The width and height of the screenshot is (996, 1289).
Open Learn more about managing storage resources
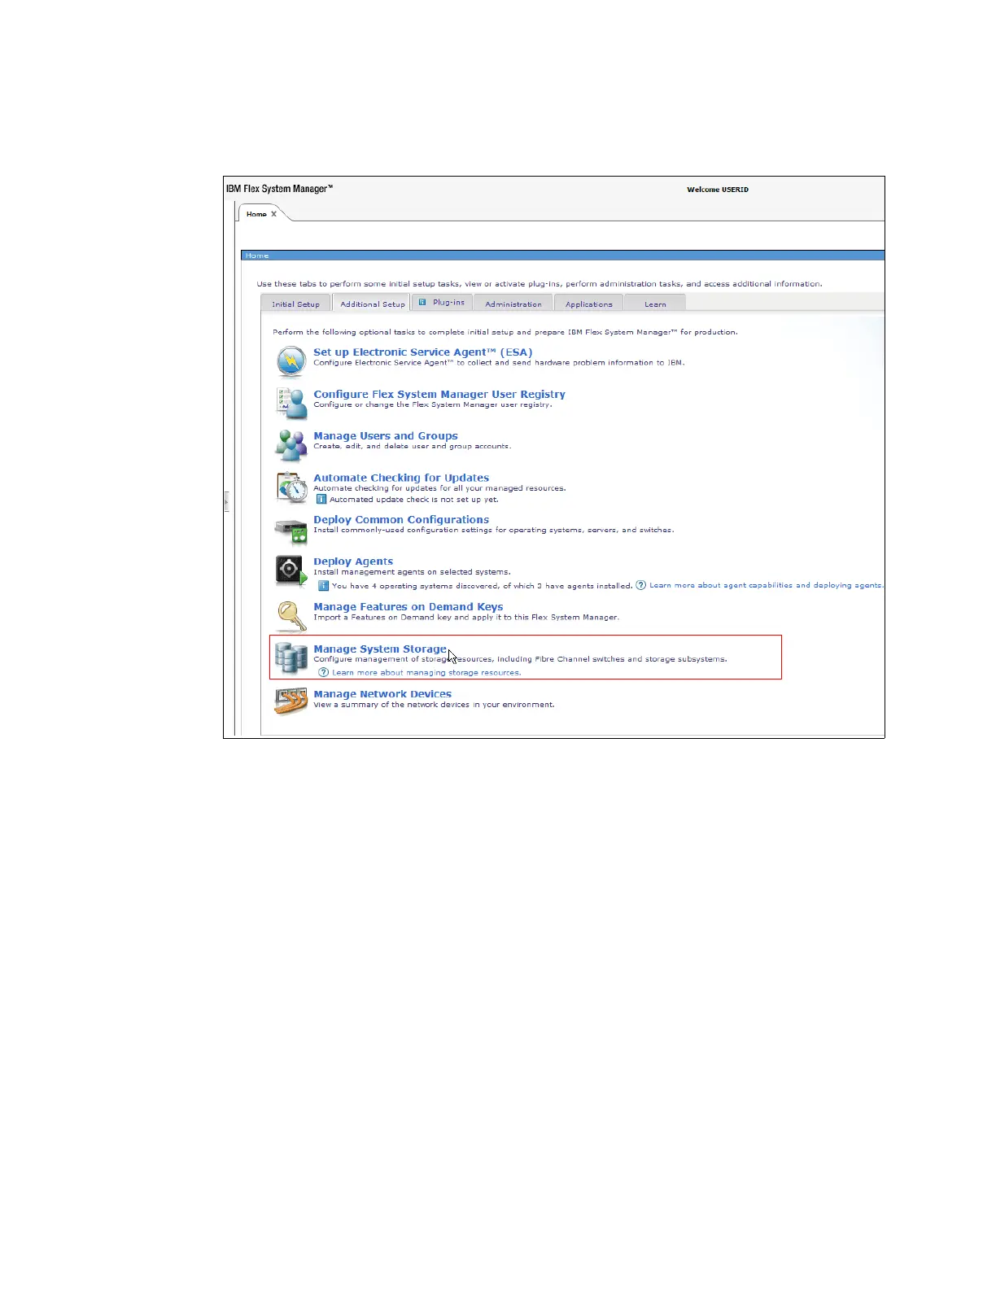(x=426, y=672)
